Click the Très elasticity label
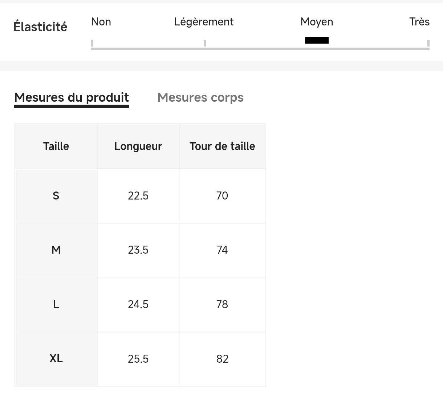Viewport: 443px width, 399px height. [419, 22]
